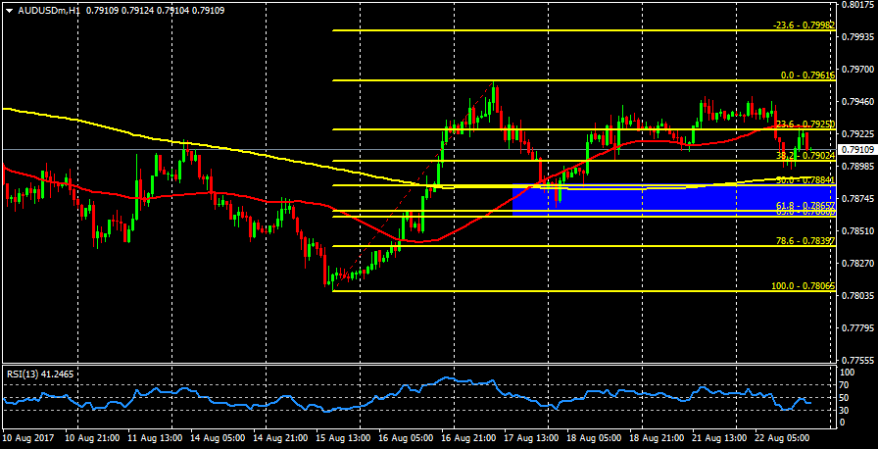The image size is (878, 449).
Task: Click the 16 Aug 21:00 time label
Action: [467, 440]
